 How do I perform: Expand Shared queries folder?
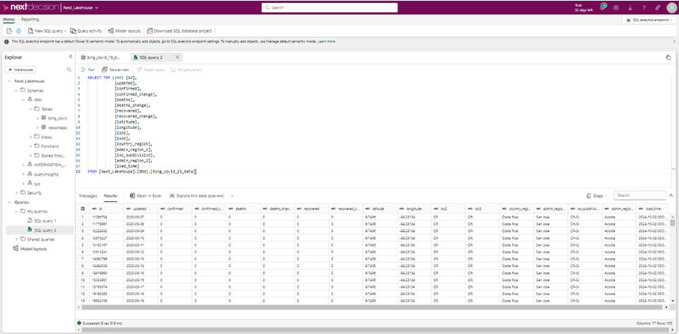pos(17,239)
